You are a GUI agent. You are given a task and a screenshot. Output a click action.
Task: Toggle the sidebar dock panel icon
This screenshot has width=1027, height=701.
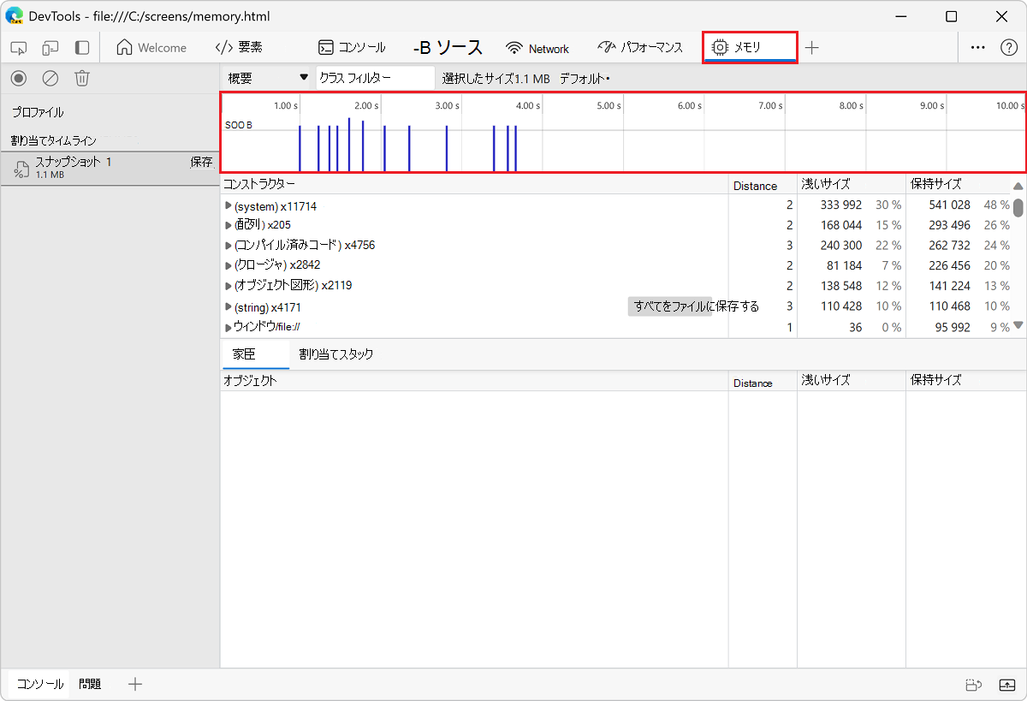82,48
